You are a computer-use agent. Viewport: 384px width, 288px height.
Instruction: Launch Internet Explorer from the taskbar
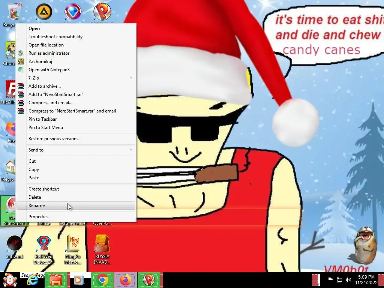pyautogui.click(x=33, y=280)
